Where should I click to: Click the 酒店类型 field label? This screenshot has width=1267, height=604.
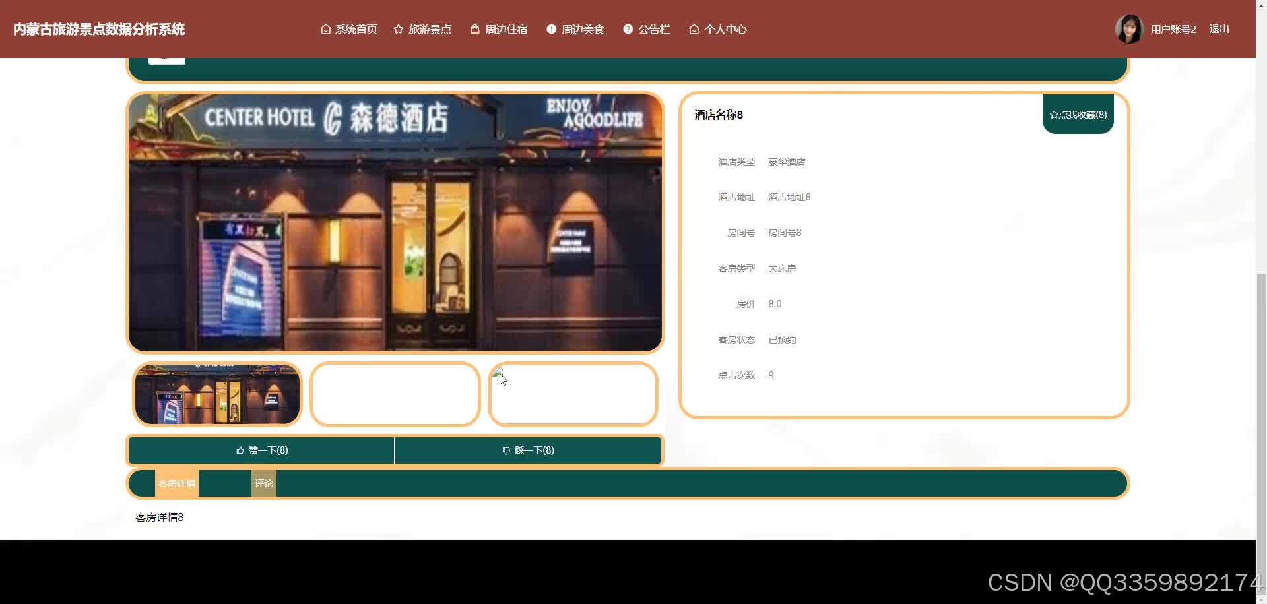(x=736, y=162)
